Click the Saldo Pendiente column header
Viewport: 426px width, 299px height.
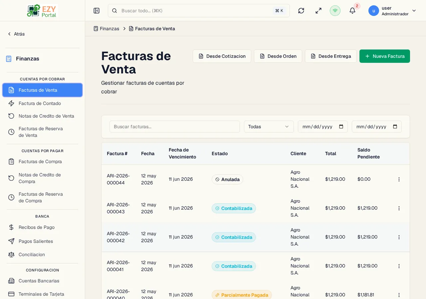click(368, 153)
